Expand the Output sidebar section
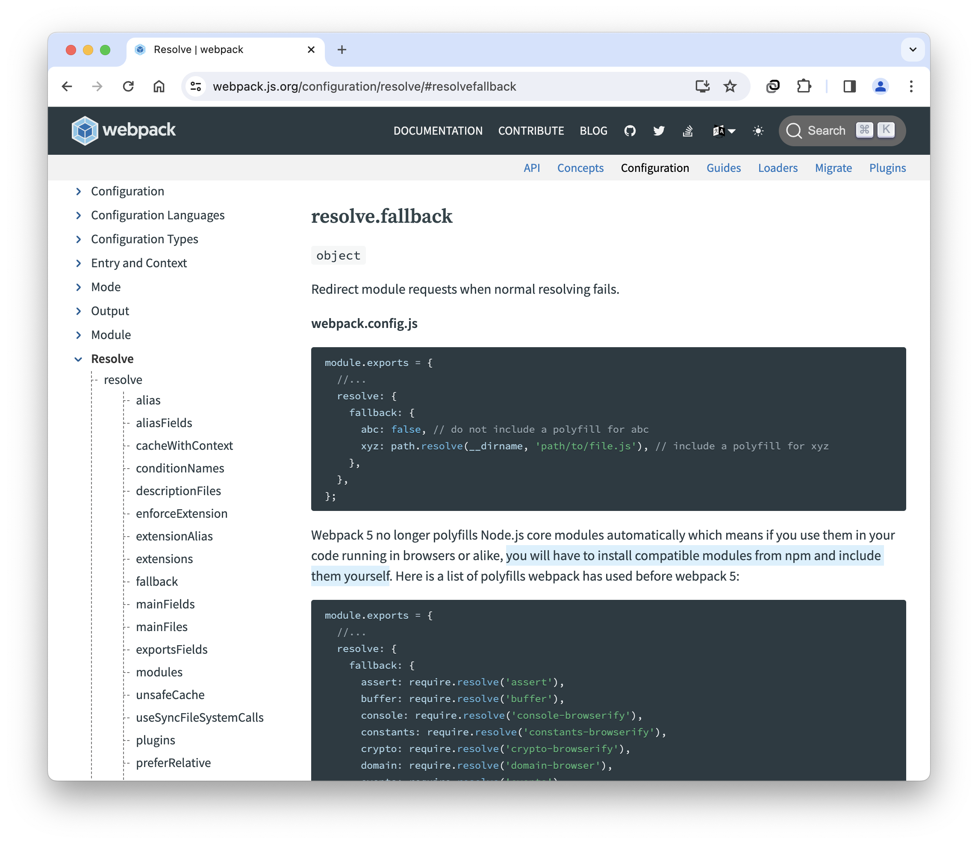978x844 pixels. point(78,311)
